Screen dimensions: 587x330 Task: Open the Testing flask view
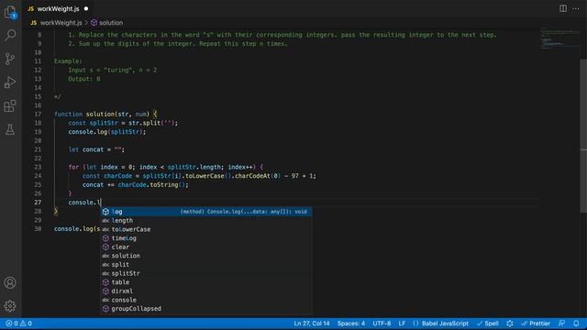click(x=10, y=129)
